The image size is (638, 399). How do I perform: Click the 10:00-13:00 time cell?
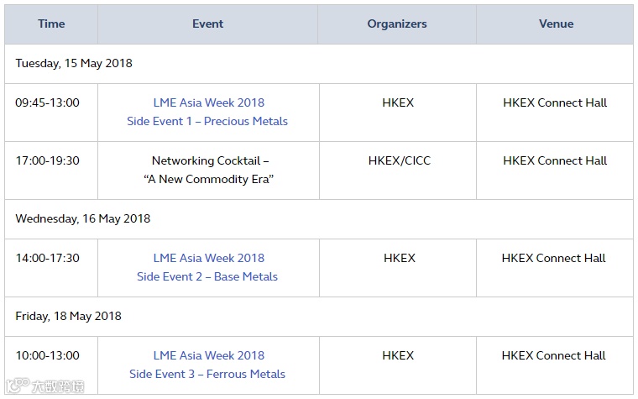point(51,365)
